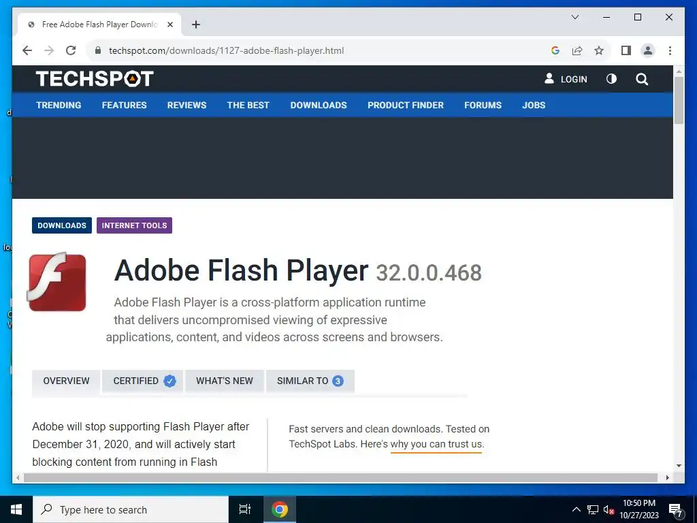Open THE BEST nav menu
The image size is (697, 523).
[x=248, y=105]
